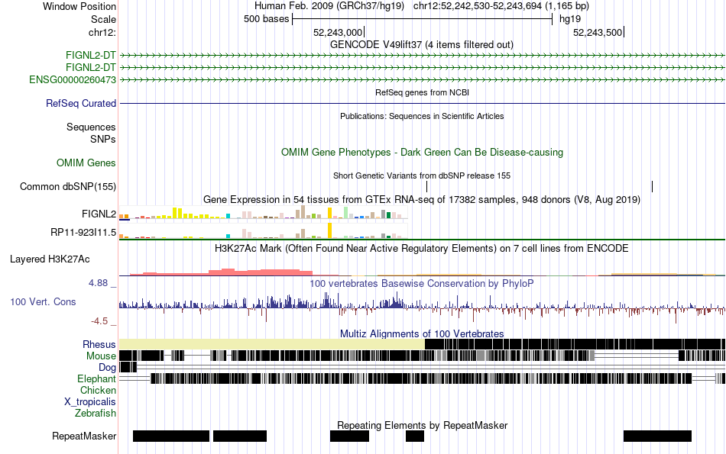Screen dimensions: 726x454
Task: Click the GENCODE V49lift37 track title
Action: click(x=421, y=45)
